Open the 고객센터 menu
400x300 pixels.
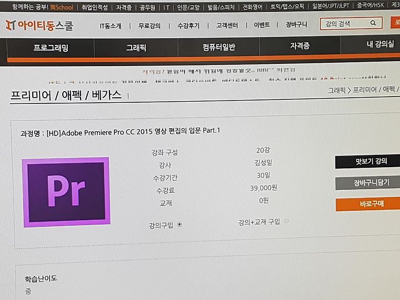click(x=227, y=25)
